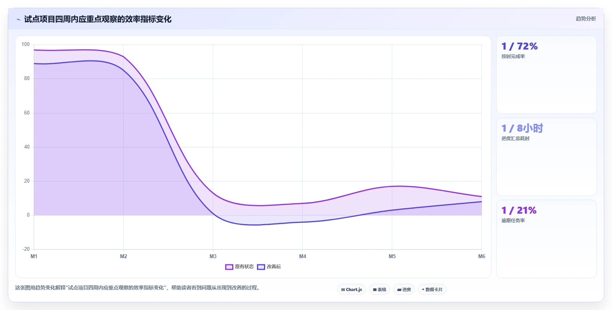Viewport: 612px width, 310px height.
Task: Click the 80 y-axis tick label
Action: point(27,79)
